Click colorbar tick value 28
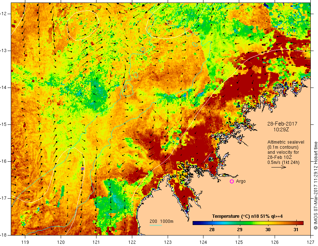The image size is (318, 246). (x=212, y=230)
